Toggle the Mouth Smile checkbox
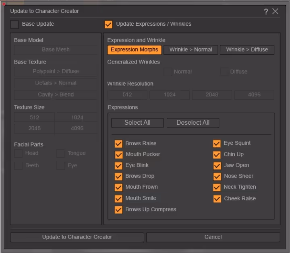Viewport: 290px width, 253px height. pos(118,199)
